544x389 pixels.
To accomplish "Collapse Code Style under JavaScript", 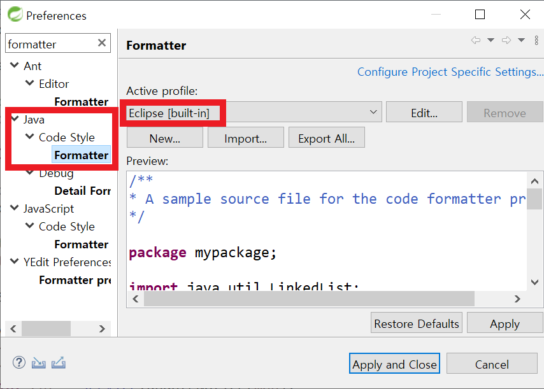I will click(x=30, y=225).
